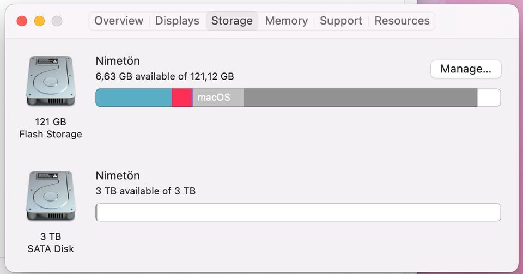
Task: Show the Resources tab
Action: coord(402,21)
